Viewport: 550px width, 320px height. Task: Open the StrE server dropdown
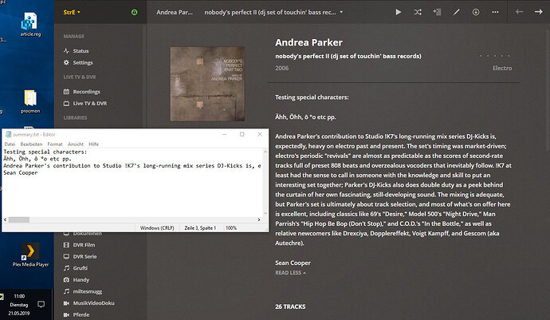(72, 12)
